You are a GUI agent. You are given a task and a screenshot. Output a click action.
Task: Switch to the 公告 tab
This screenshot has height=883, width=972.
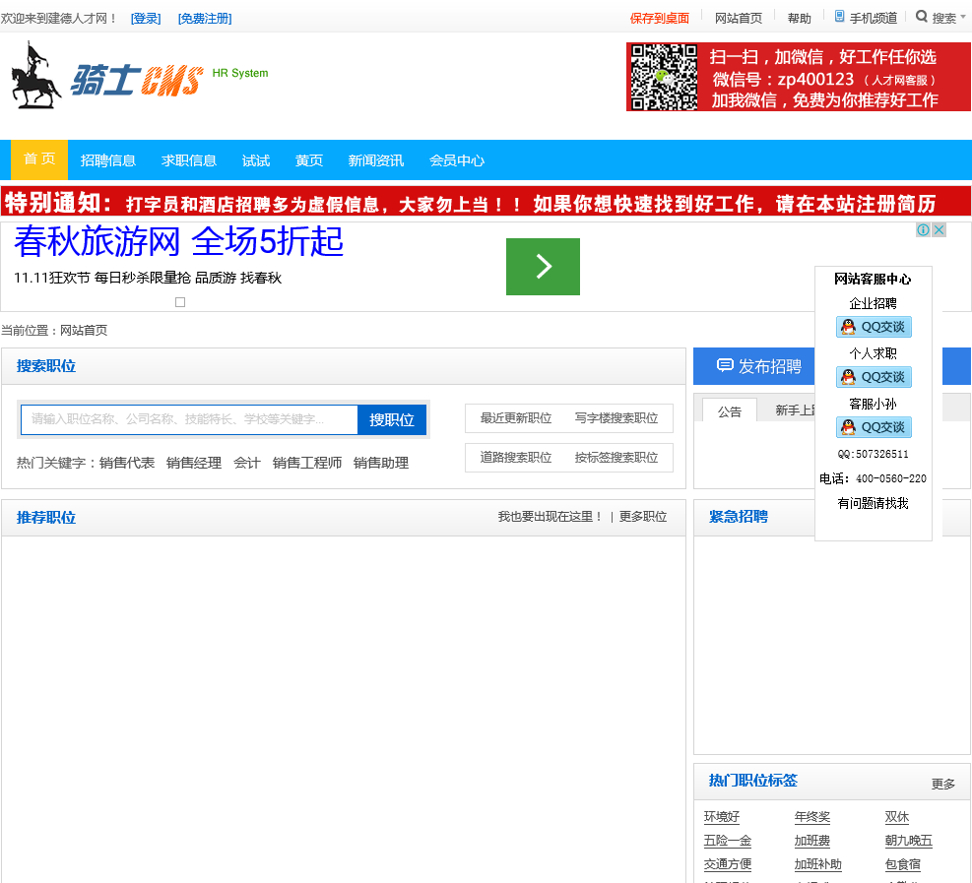pos(730,410)
